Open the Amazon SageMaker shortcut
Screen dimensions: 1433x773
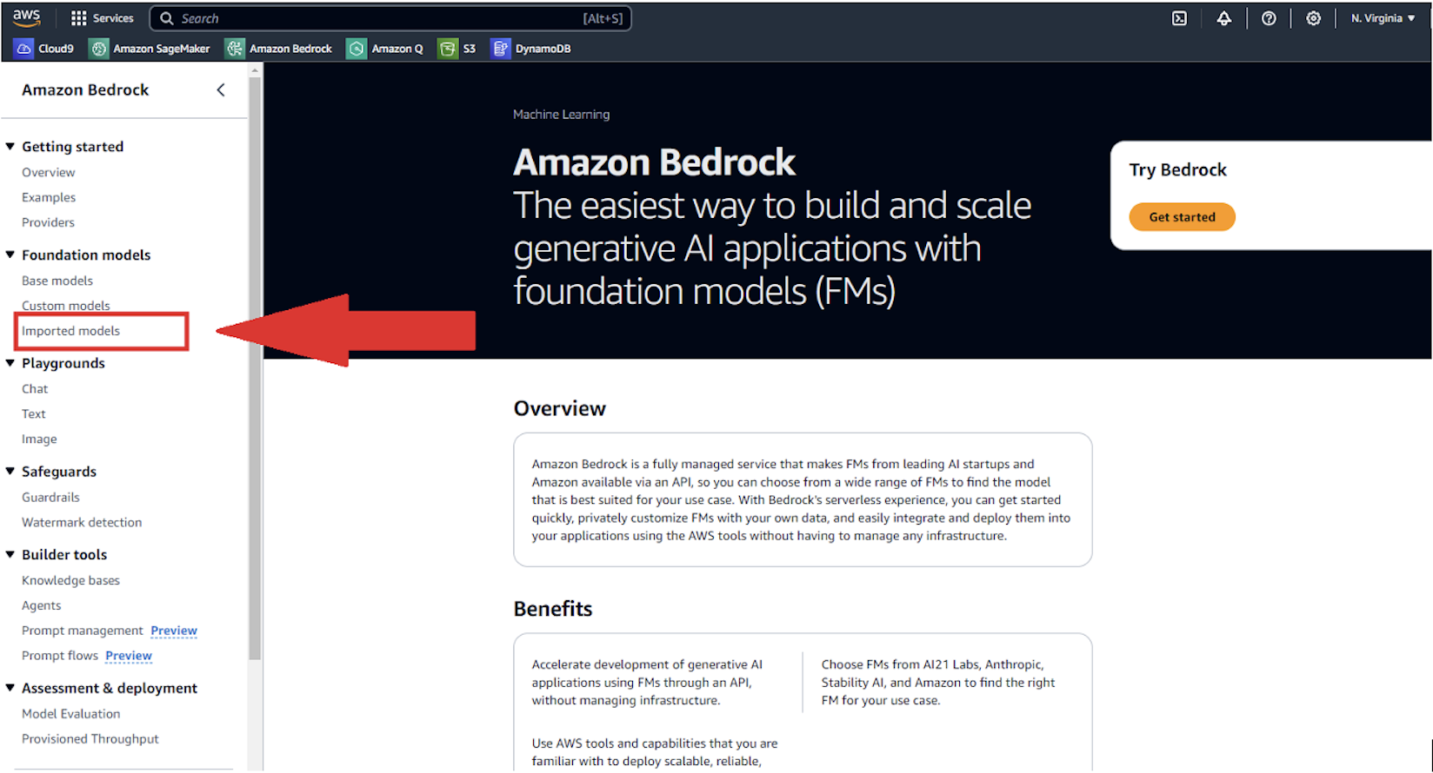[x=150, y=49]
